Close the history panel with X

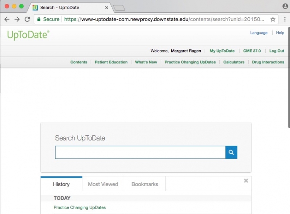246,181
